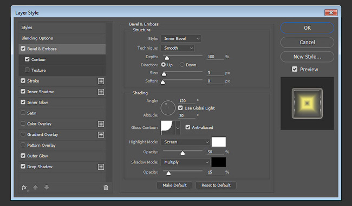Open the fx effects menu icon
Viewport: 352px width, 206px height.
click(x=24, y=188)
